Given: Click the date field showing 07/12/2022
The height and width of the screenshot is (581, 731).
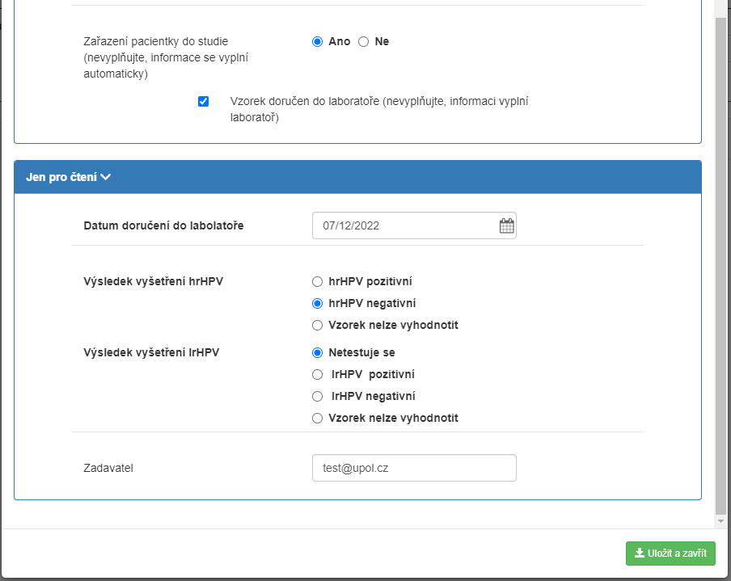Looking at the screenshot, I should coord(404,226).
